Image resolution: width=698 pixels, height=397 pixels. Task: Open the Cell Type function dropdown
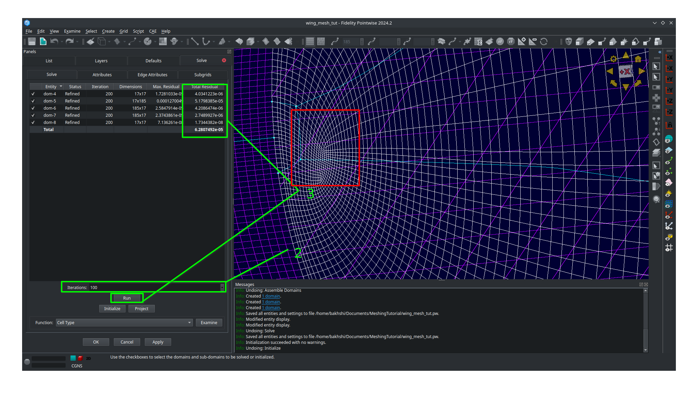pyautogui.click(x=189, y=322)
